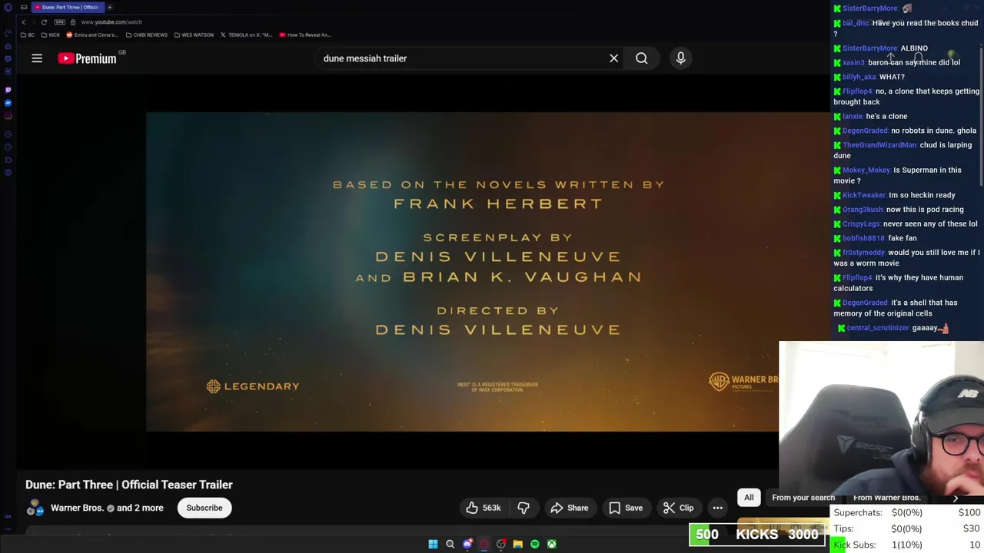Open the Warner Bros. and 2 more link

click(x=107, y=508)
